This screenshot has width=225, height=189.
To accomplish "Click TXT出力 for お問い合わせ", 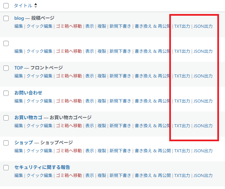I will point(182,101).
